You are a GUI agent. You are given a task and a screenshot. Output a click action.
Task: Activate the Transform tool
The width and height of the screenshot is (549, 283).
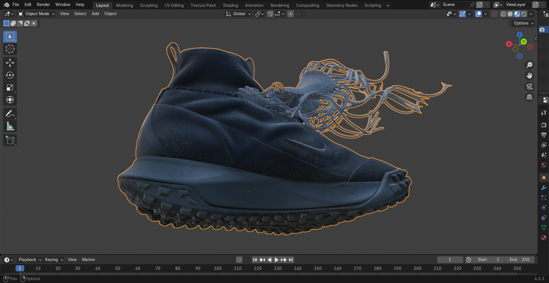pyautogui.click(x=10, y=100)
